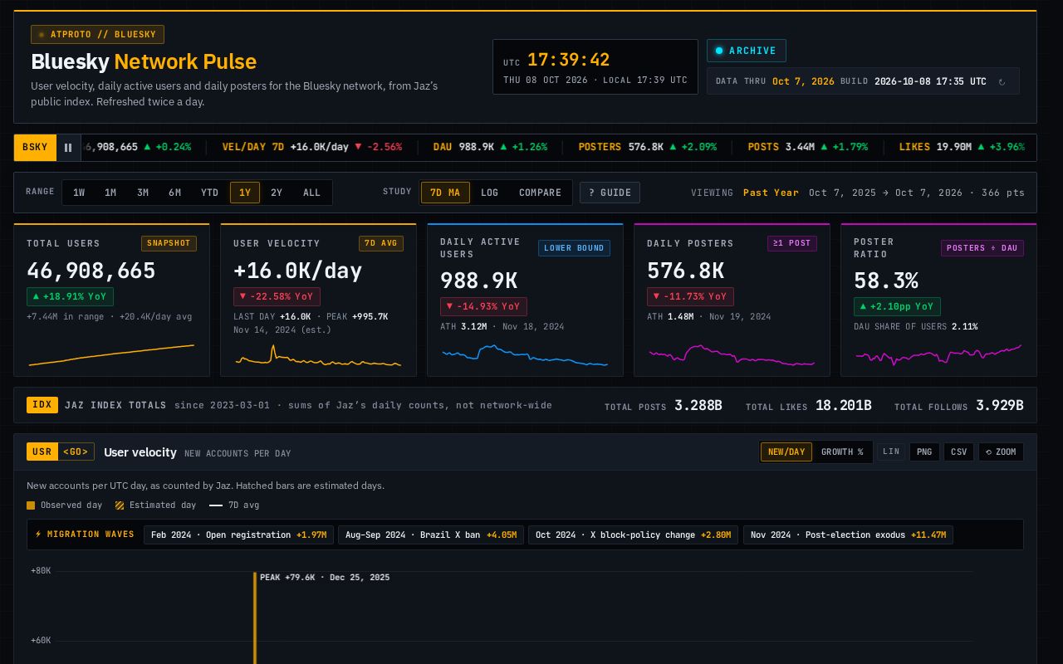Click the PEAK +79.6K bar on chart
The width and height of the screenshot is (1063, 664).
(x=255, y=618)
